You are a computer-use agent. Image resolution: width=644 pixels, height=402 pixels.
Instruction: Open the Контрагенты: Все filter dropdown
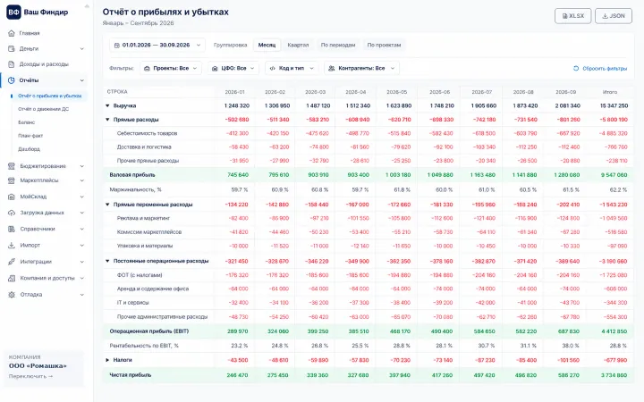[362, 69]
